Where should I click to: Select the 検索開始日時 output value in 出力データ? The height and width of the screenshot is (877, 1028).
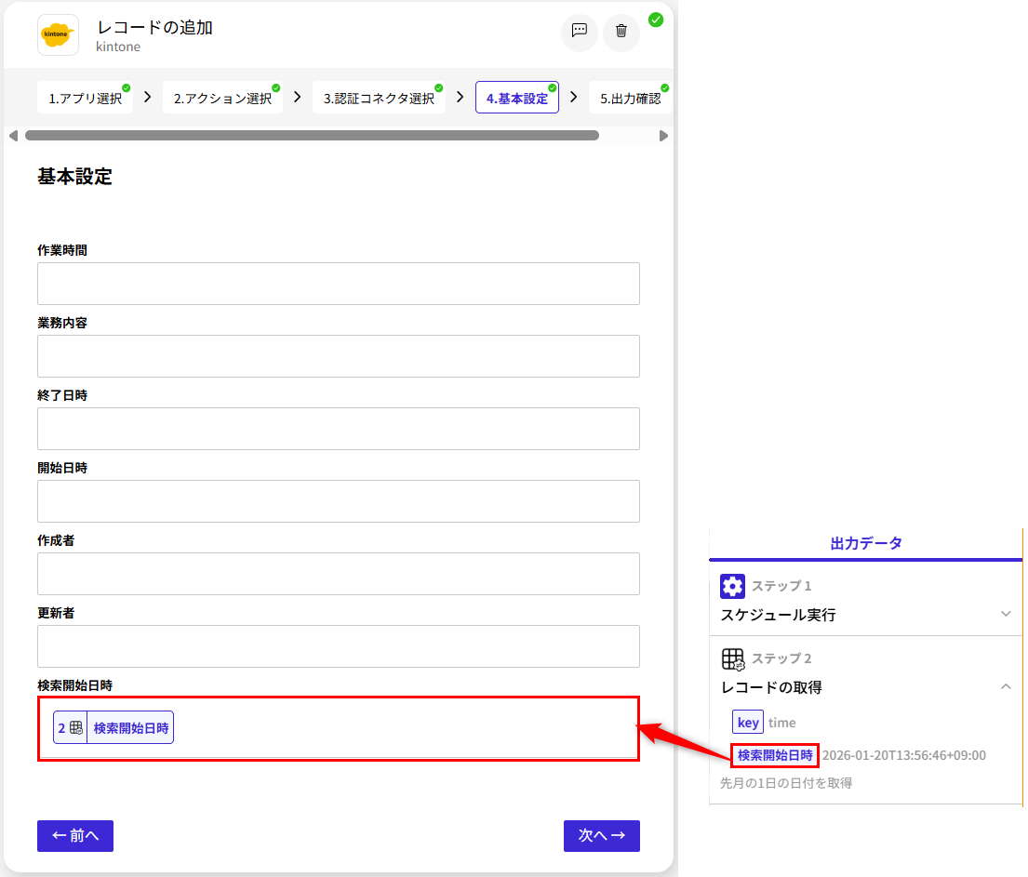(774, 755)
